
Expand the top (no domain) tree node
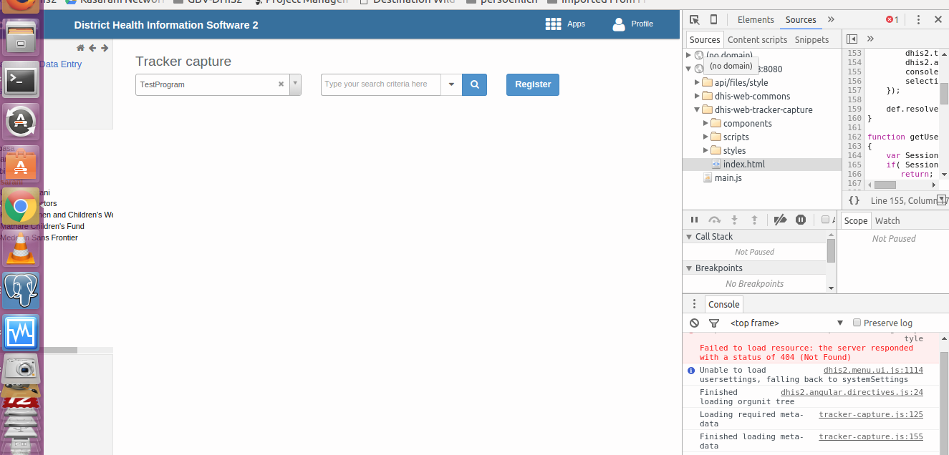[689, 55]
